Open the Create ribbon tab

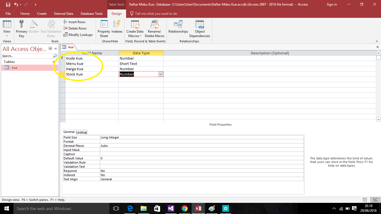[42, 13]
